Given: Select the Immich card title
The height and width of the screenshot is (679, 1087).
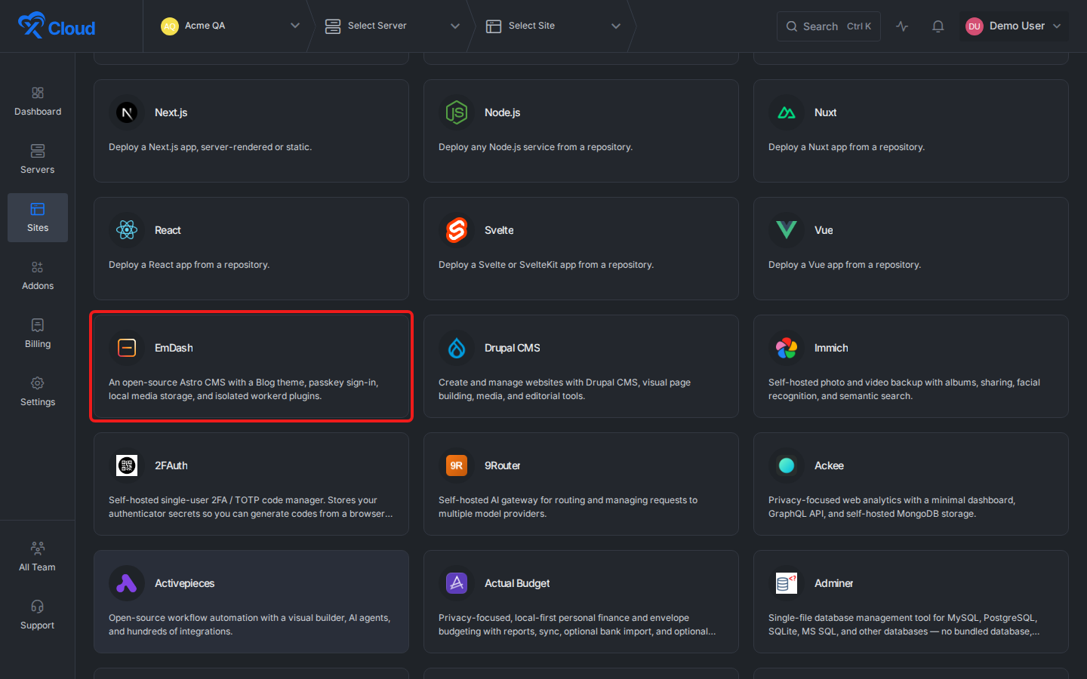Looking at the screenshot, I should click(x=831, y=348).
